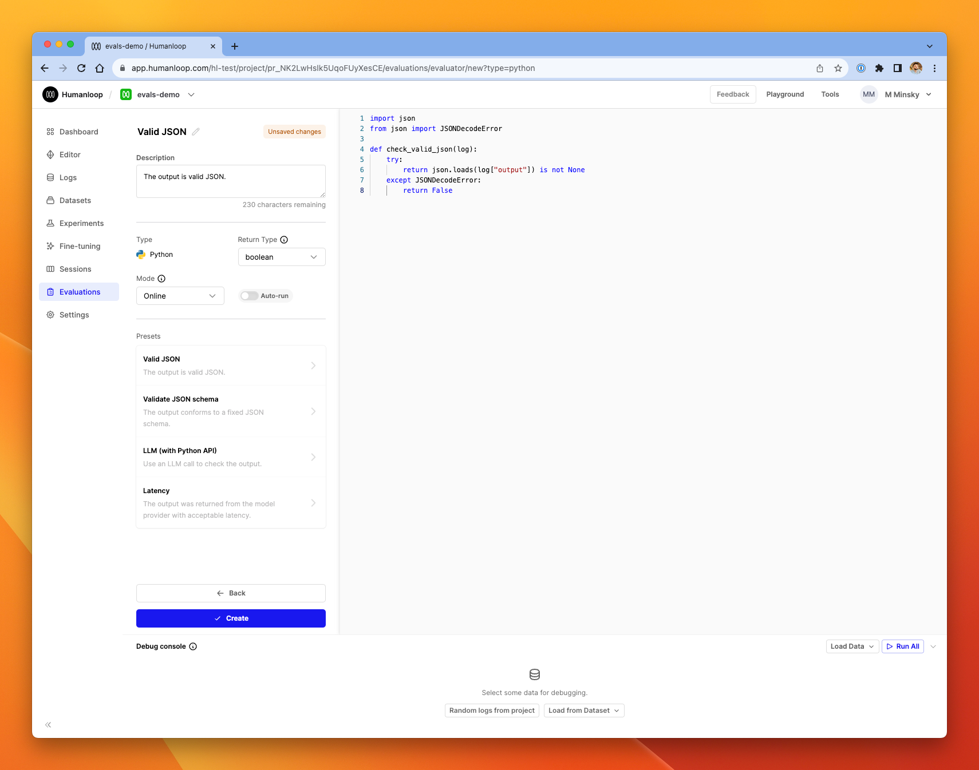Viewport: 979px width, 770px height.
Task: Open Dashboard from the sidebar
Action: point(78,132)
